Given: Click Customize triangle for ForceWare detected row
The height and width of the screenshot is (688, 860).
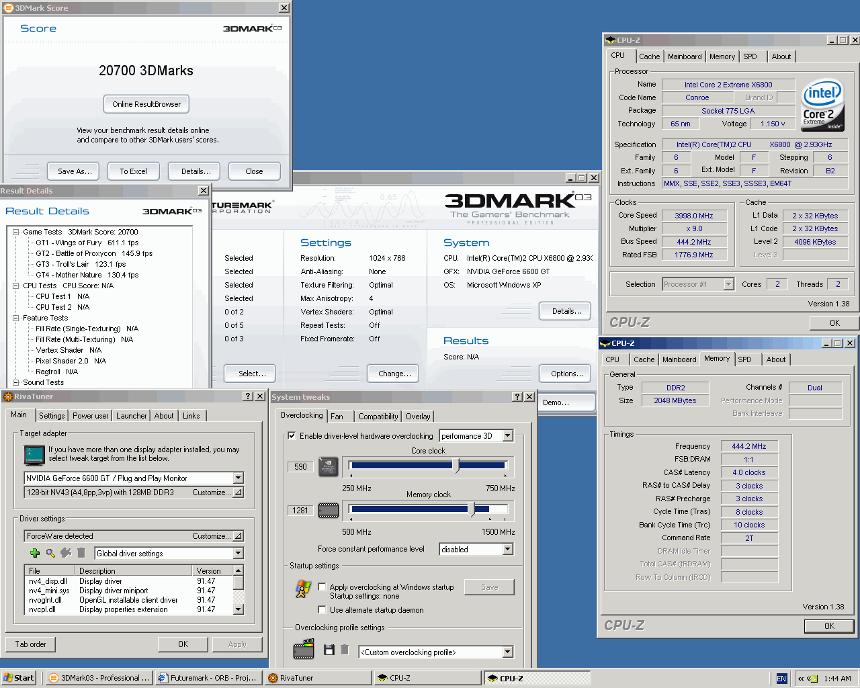Looking at the screenshot, I should [x=237, y=536].
